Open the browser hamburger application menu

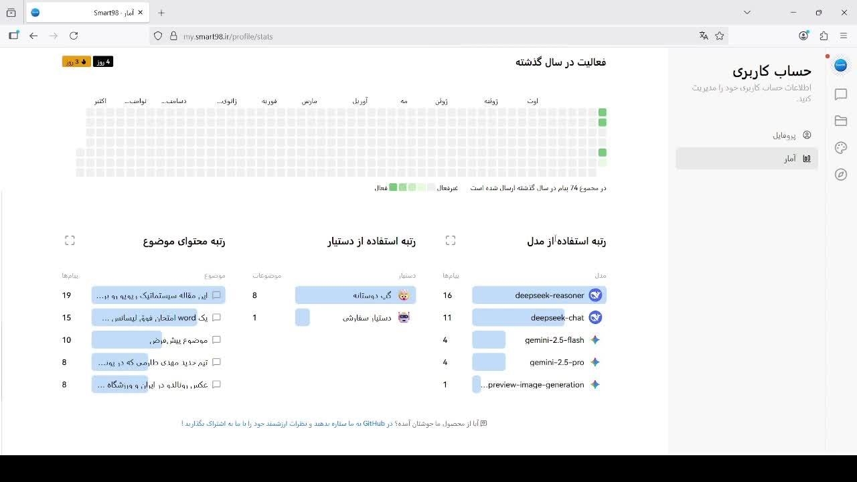(844, 36)
